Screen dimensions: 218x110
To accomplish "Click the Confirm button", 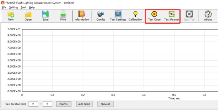I will [x=64, y=104].
